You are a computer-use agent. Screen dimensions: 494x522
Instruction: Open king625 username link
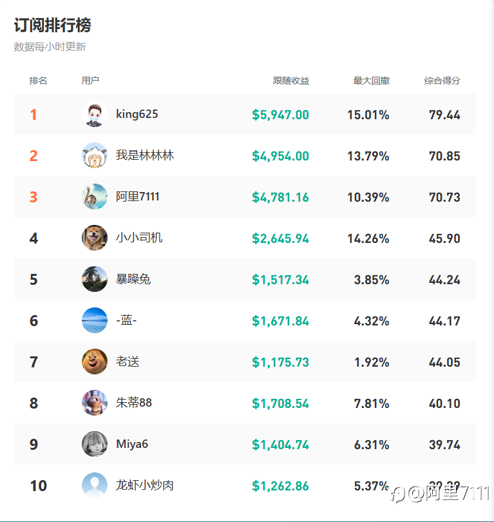tap(137, 115)
